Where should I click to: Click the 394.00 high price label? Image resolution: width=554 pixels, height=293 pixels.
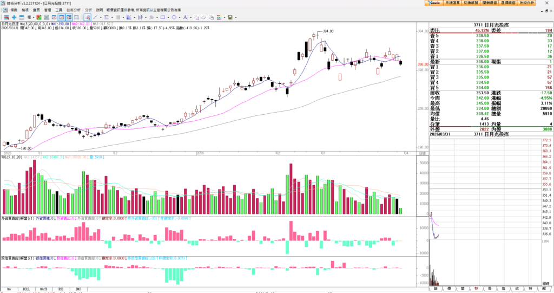327,31
